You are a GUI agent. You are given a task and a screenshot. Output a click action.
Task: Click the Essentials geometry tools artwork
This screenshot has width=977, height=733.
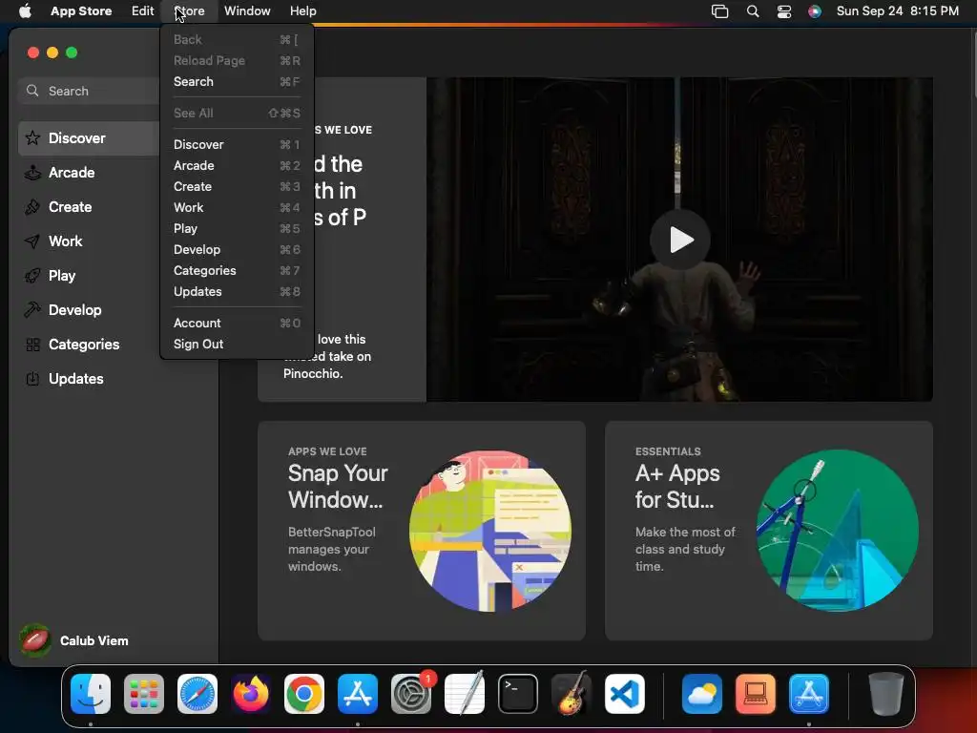pos(837,531)
